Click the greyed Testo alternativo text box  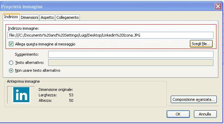[x=131, y=63]
